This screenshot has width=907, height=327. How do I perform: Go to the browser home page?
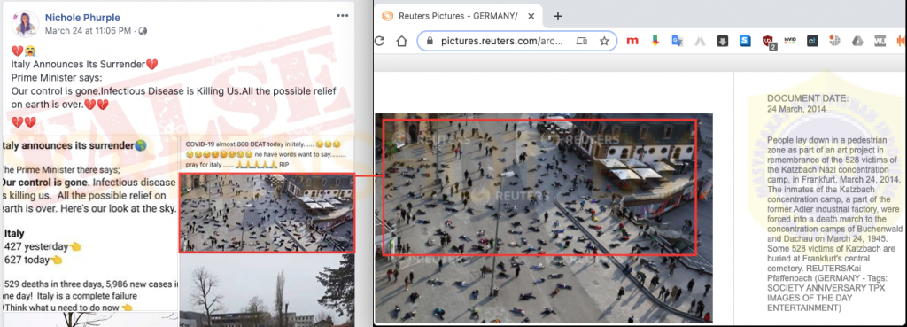pyautogui.click(x=402, y=41)
